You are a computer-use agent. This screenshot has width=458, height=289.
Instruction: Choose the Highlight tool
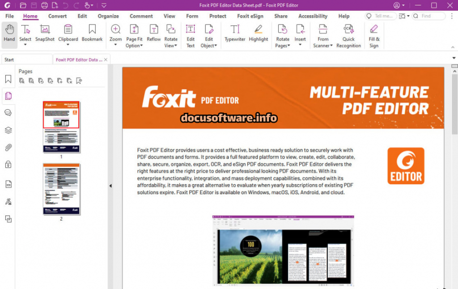258,34
